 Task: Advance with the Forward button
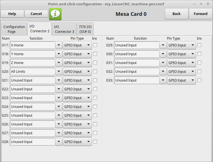tap(201, 14)
